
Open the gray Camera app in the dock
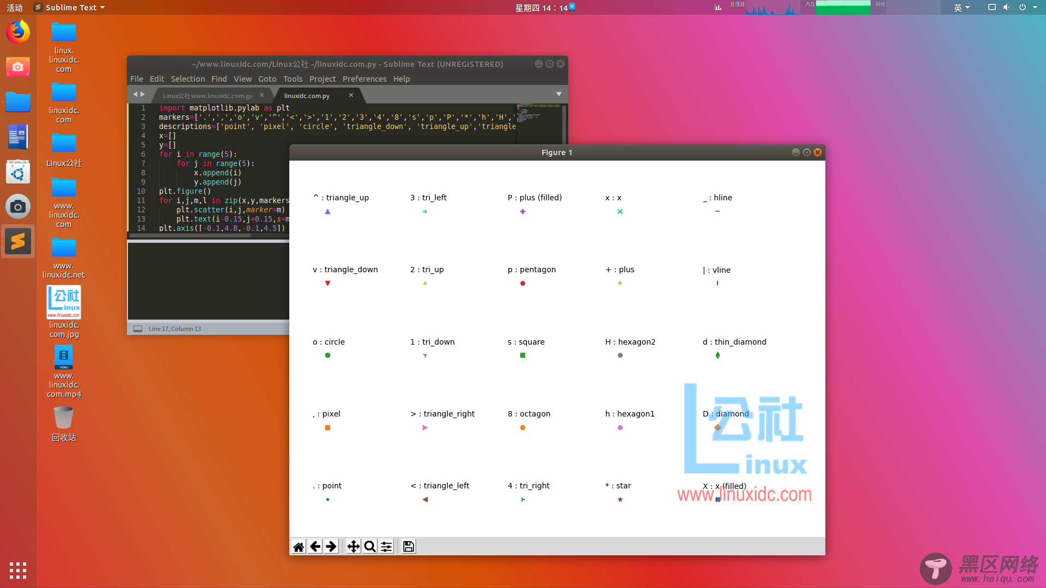coord(18,207)
